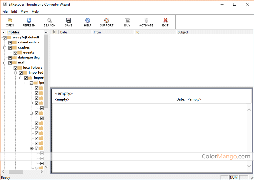The image size is (254, 180).
Task: Sort by the Subject column header
Action: (x=215, y=32)
